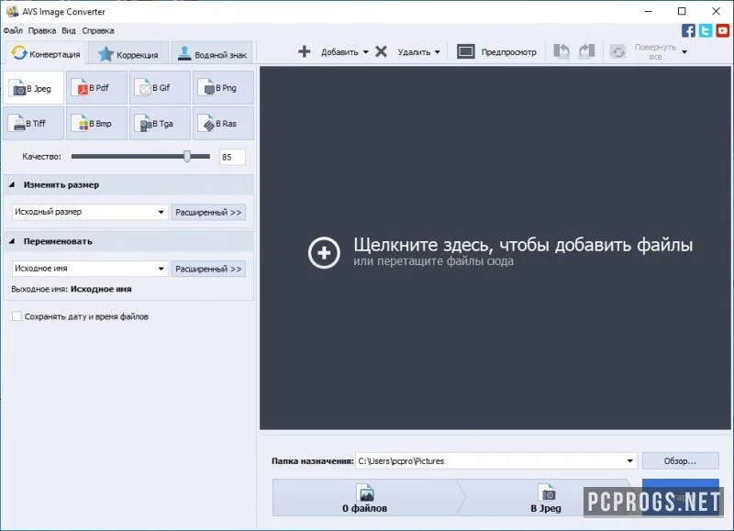Open the Twitter icon link
The height and width of the screenshot is (531, 734).
(706, 31)
